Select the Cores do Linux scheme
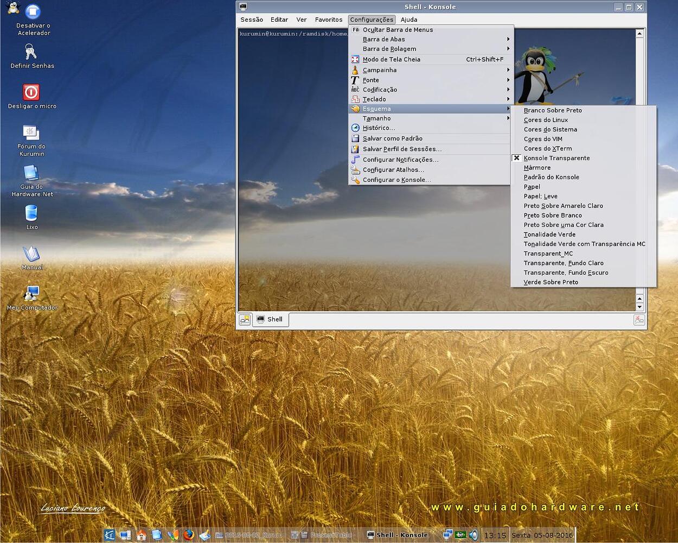The height and width of the screenshot is (543, 678). [x=545, y=119]
